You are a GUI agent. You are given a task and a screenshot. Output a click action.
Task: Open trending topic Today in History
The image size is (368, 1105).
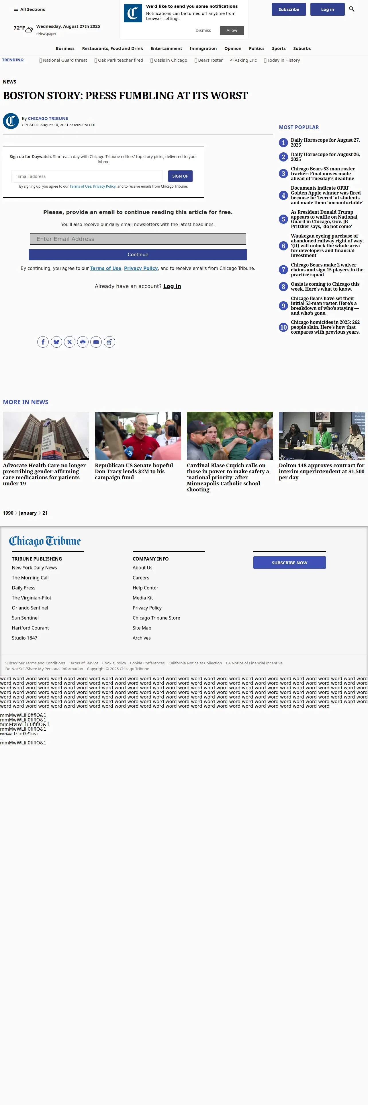[x=282, y=61]
